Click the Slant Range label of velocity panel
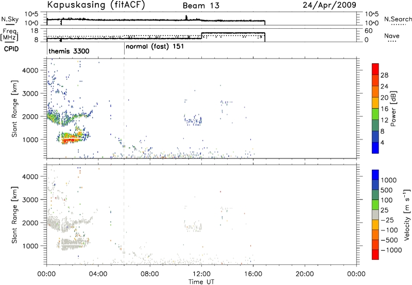 click(x=14, y=215)
